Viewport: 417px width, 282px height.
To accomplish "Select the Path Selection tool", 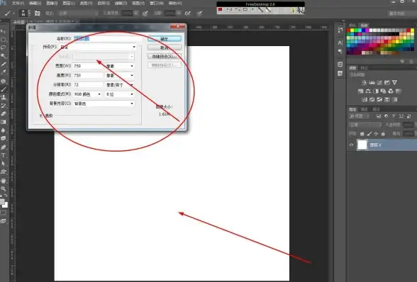I will point(3,164).
